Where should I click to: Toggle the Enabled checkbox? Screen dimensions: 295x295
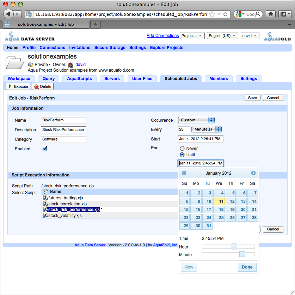click(45, 149)
